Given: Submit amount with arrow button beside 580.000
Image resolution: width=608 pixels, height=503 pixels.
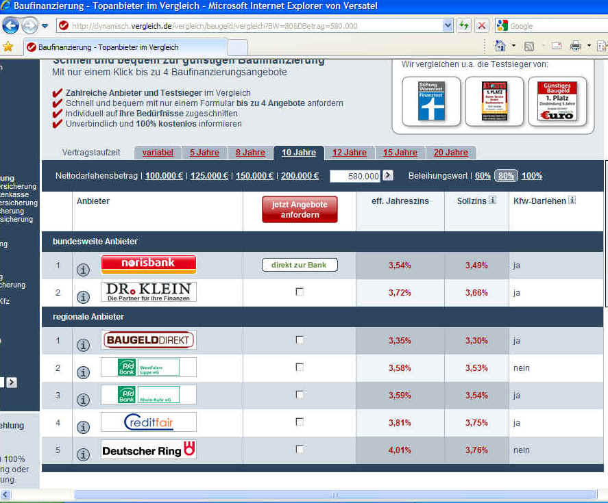Looking at the screenshot, I should click(x=388, y=175).
